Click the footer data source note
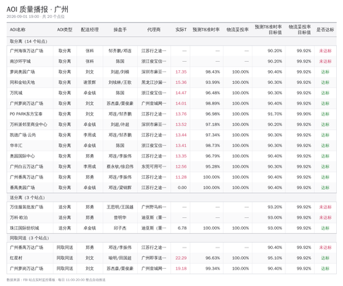 coord(56,280)
